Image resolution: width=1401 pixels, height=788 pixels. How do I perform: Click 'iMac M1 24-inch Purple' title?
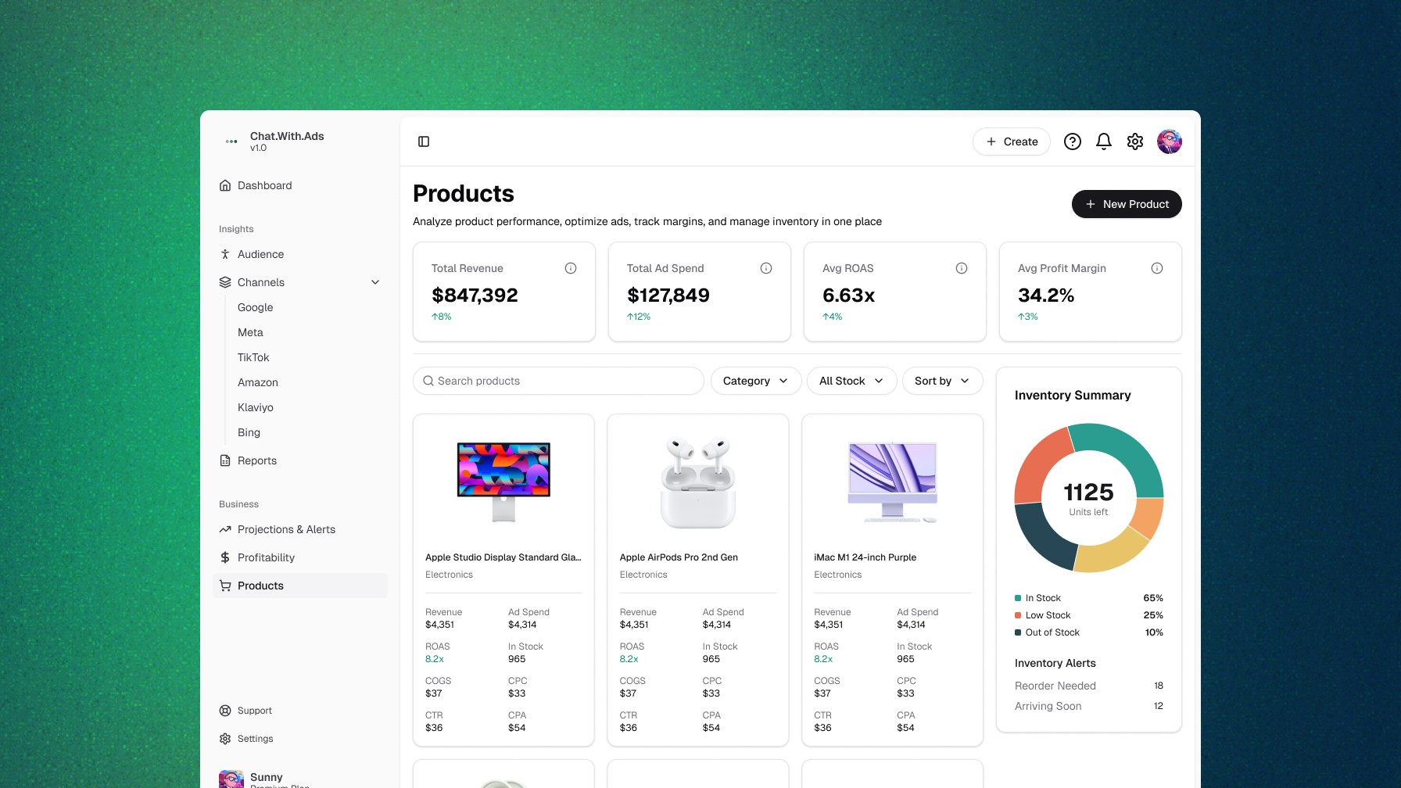pyautogui.click(x=865, y=557)
